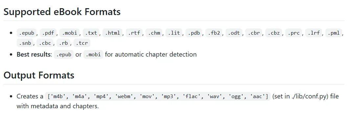Click .mobi tag in Best results line

[x=93, y=55]
